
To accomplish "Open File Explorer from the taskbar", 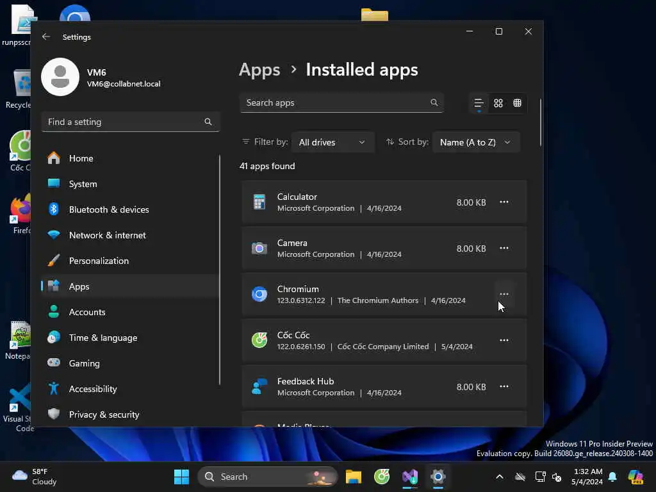I will 354,477.
